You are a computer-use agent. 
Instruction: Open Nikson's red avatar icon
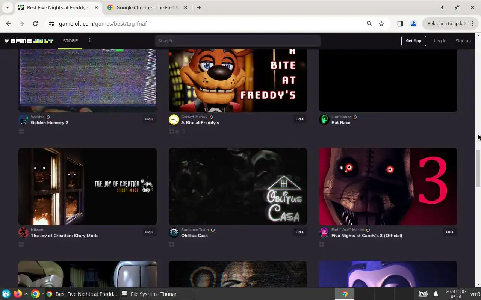click(23, 232)
